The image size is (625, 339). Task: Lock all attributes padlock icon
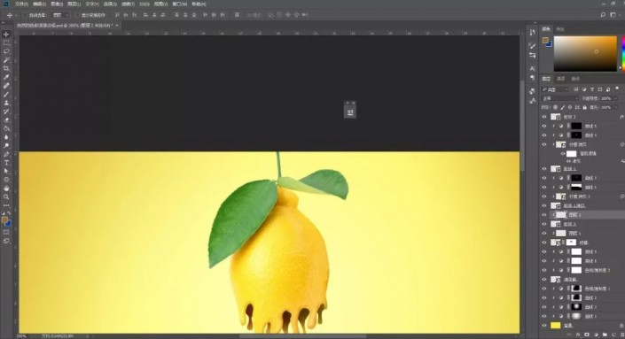pos(585,107)
